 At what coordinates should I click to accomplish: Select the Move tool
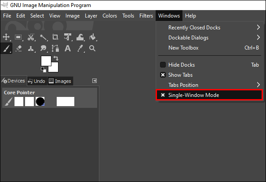[x=6, y=37]
